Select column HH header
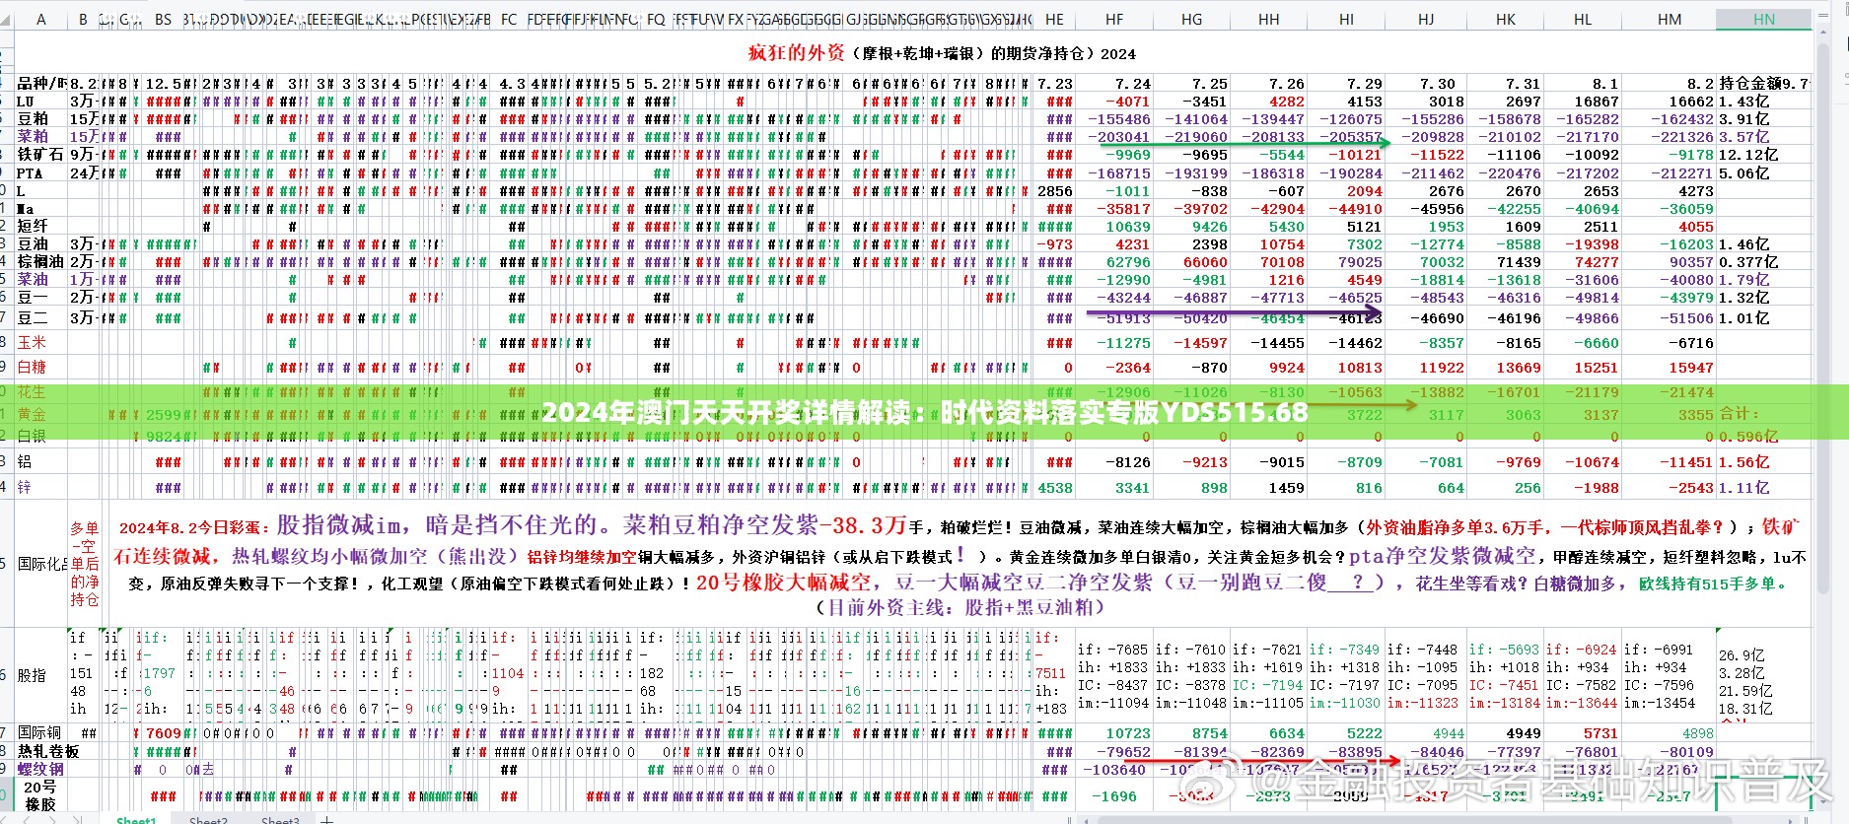Image resolution: width=1849 pixels, height=824 pixels. pos(1269,19)
